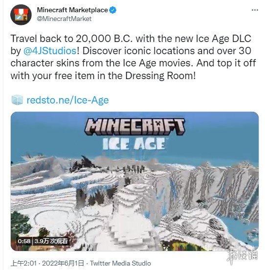Open the three-dot more options menu

255,10
